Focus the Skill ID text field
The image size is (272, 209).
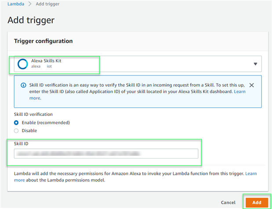(106, 153)
